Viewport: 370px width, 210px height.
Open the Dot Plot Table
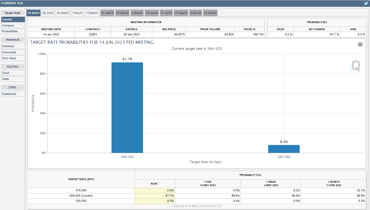coord(13,79)
